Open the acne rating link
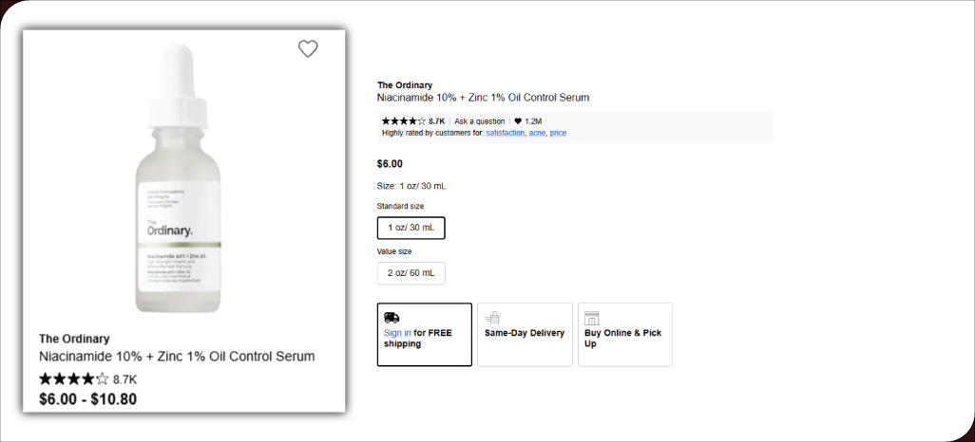The width and height of the screenshot is (975, 442). tap(537, 133)
